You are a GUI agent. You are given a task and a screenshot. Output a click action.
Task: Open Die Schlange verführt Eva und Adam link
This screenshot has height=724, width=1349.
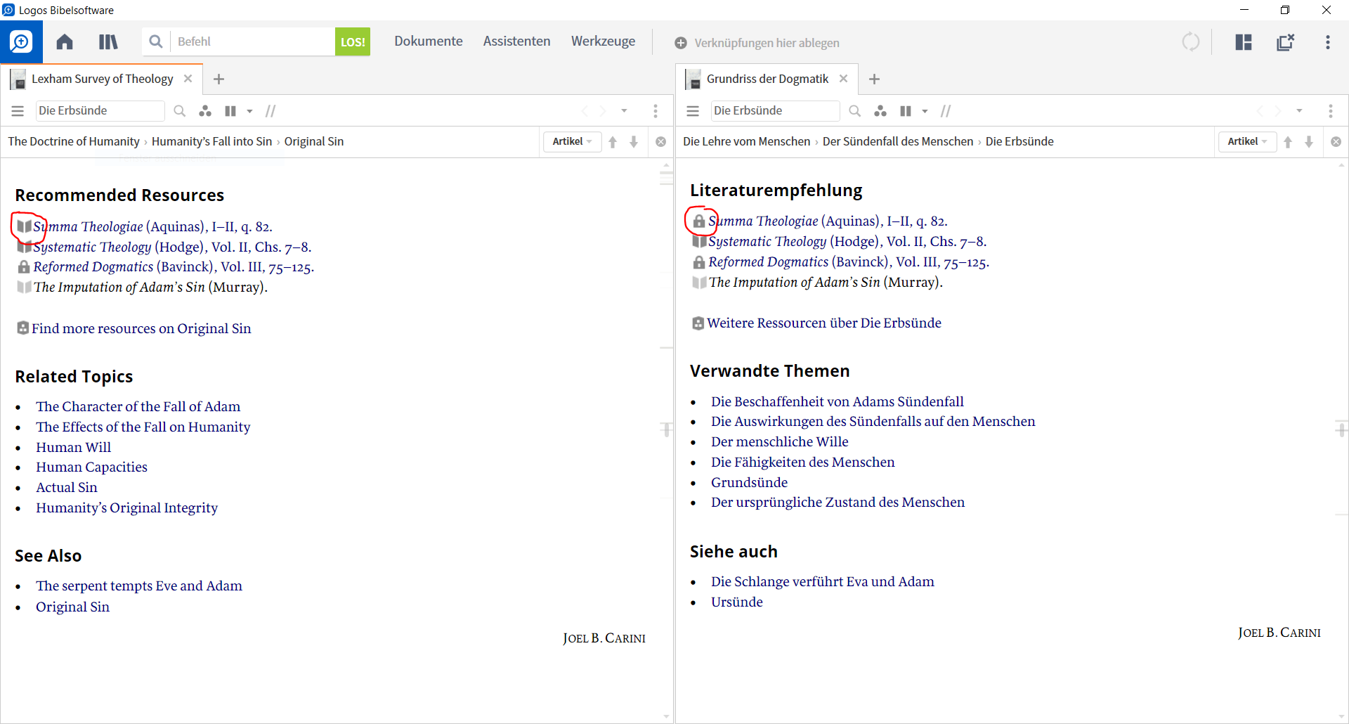click(x=823, y=582)
